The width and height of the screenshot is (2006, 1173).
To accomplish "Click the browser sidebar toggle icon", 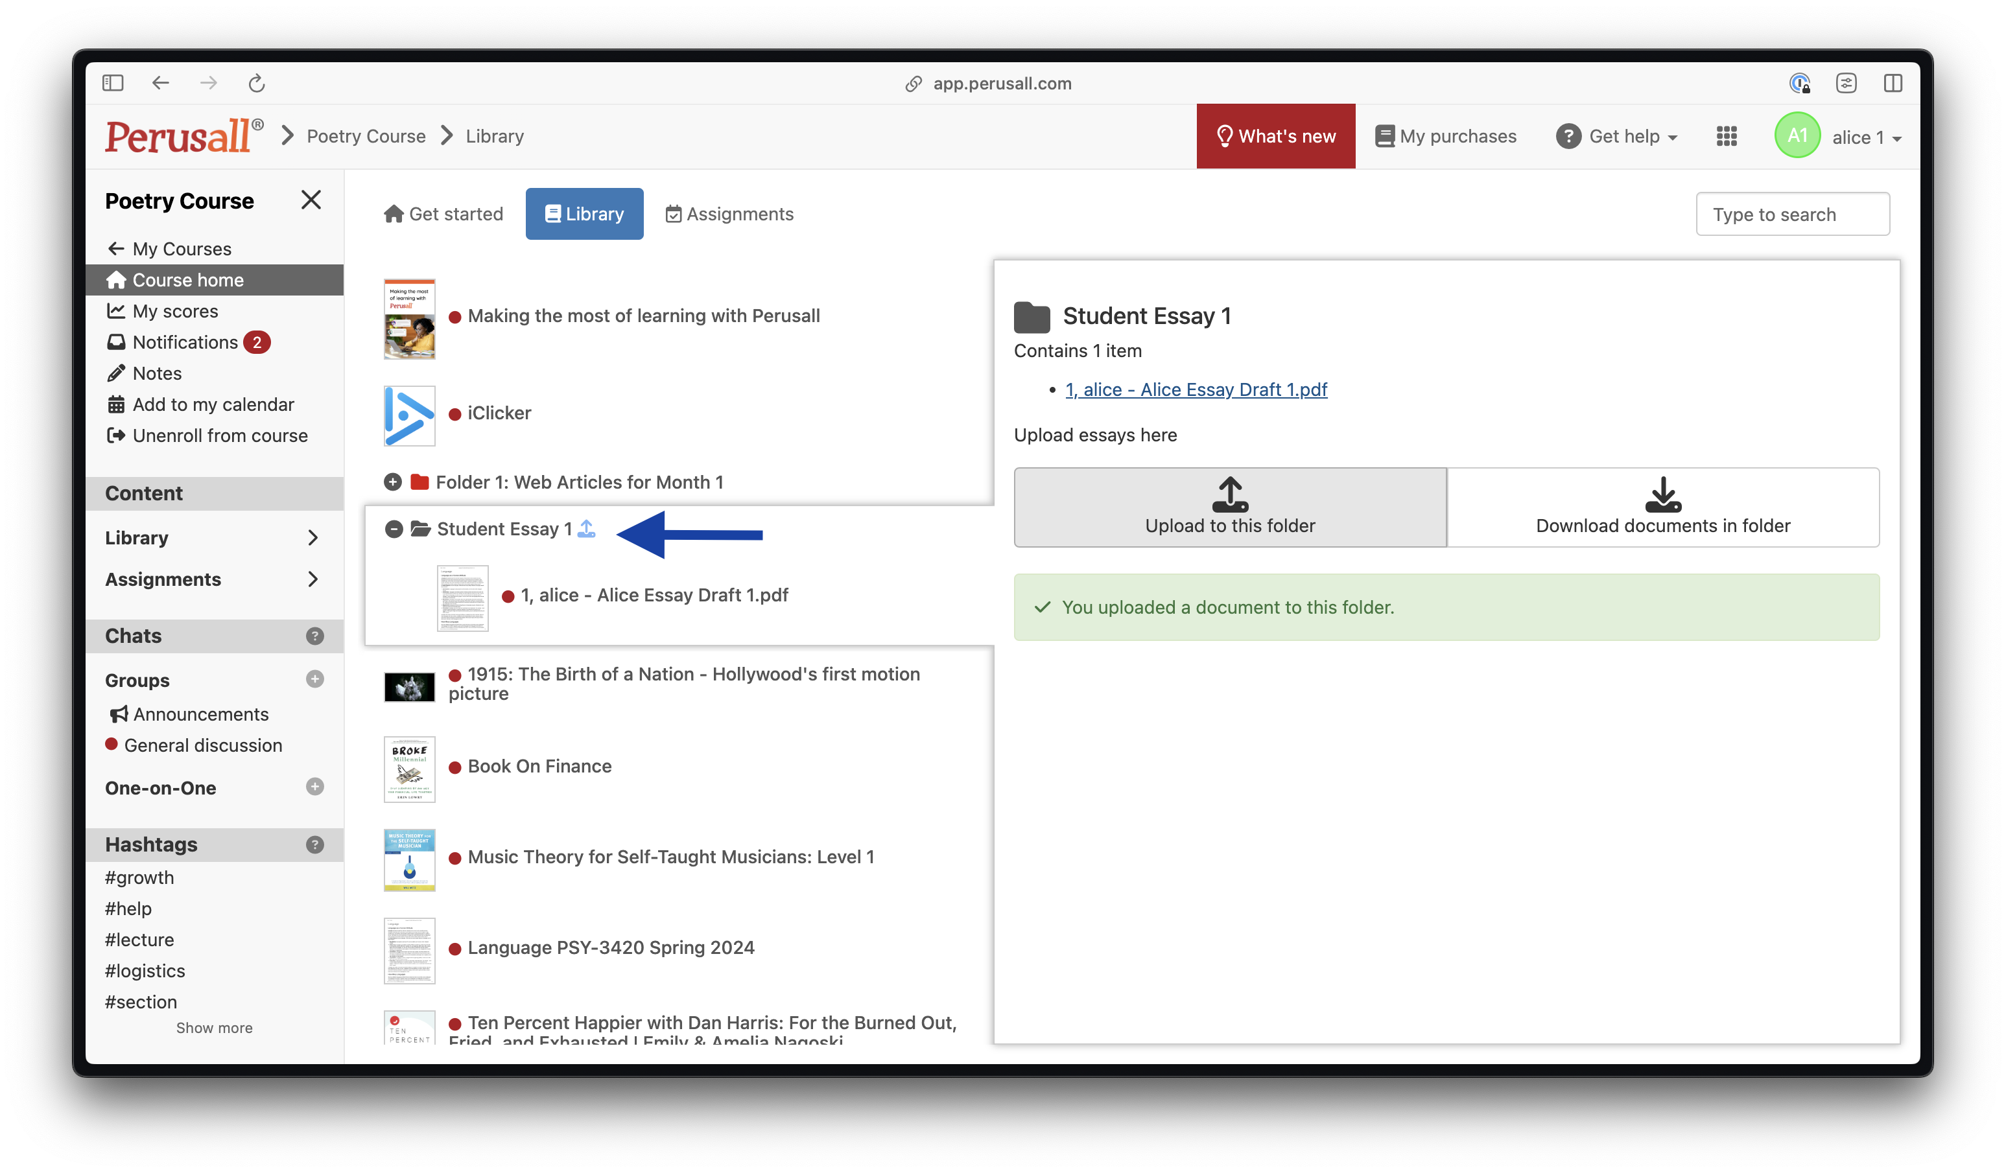I will 113,83.
